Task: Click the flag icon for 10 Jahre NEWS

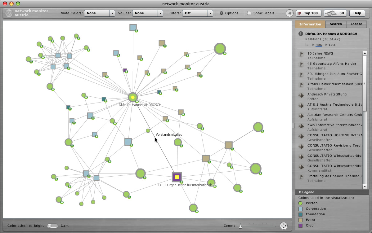Action: pos(301,54)
